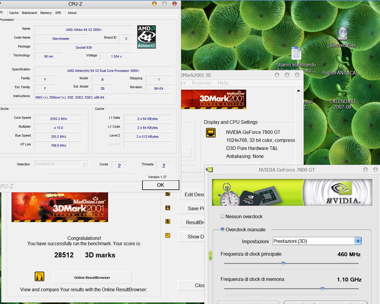Click the NVIDIA GeForce 7800 GT display setting text
The image size is (380, 304).
(253, 132)
